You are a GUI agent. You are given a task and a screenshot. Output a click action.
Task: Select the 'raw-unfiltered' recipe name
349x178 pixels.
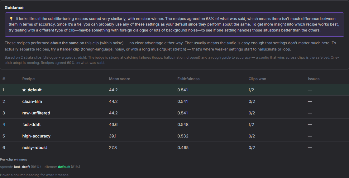point(36,113)
